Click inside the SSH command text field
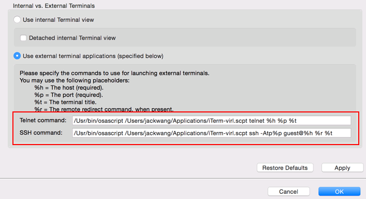Image resolution: width=366 pixels, height=199 pixels. pyautogui.click(x=212, y=133)
